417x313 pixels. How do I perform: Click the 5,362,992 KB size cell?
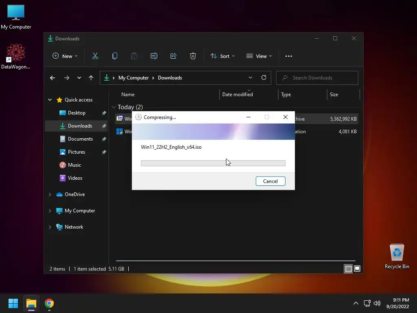click(x=343, y=119)
